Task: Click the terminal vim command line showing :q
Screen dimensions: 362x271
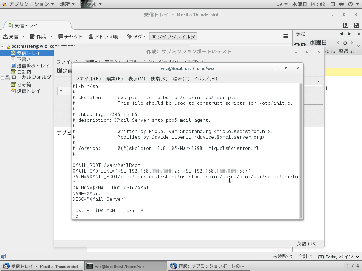Action: (75, 216)
